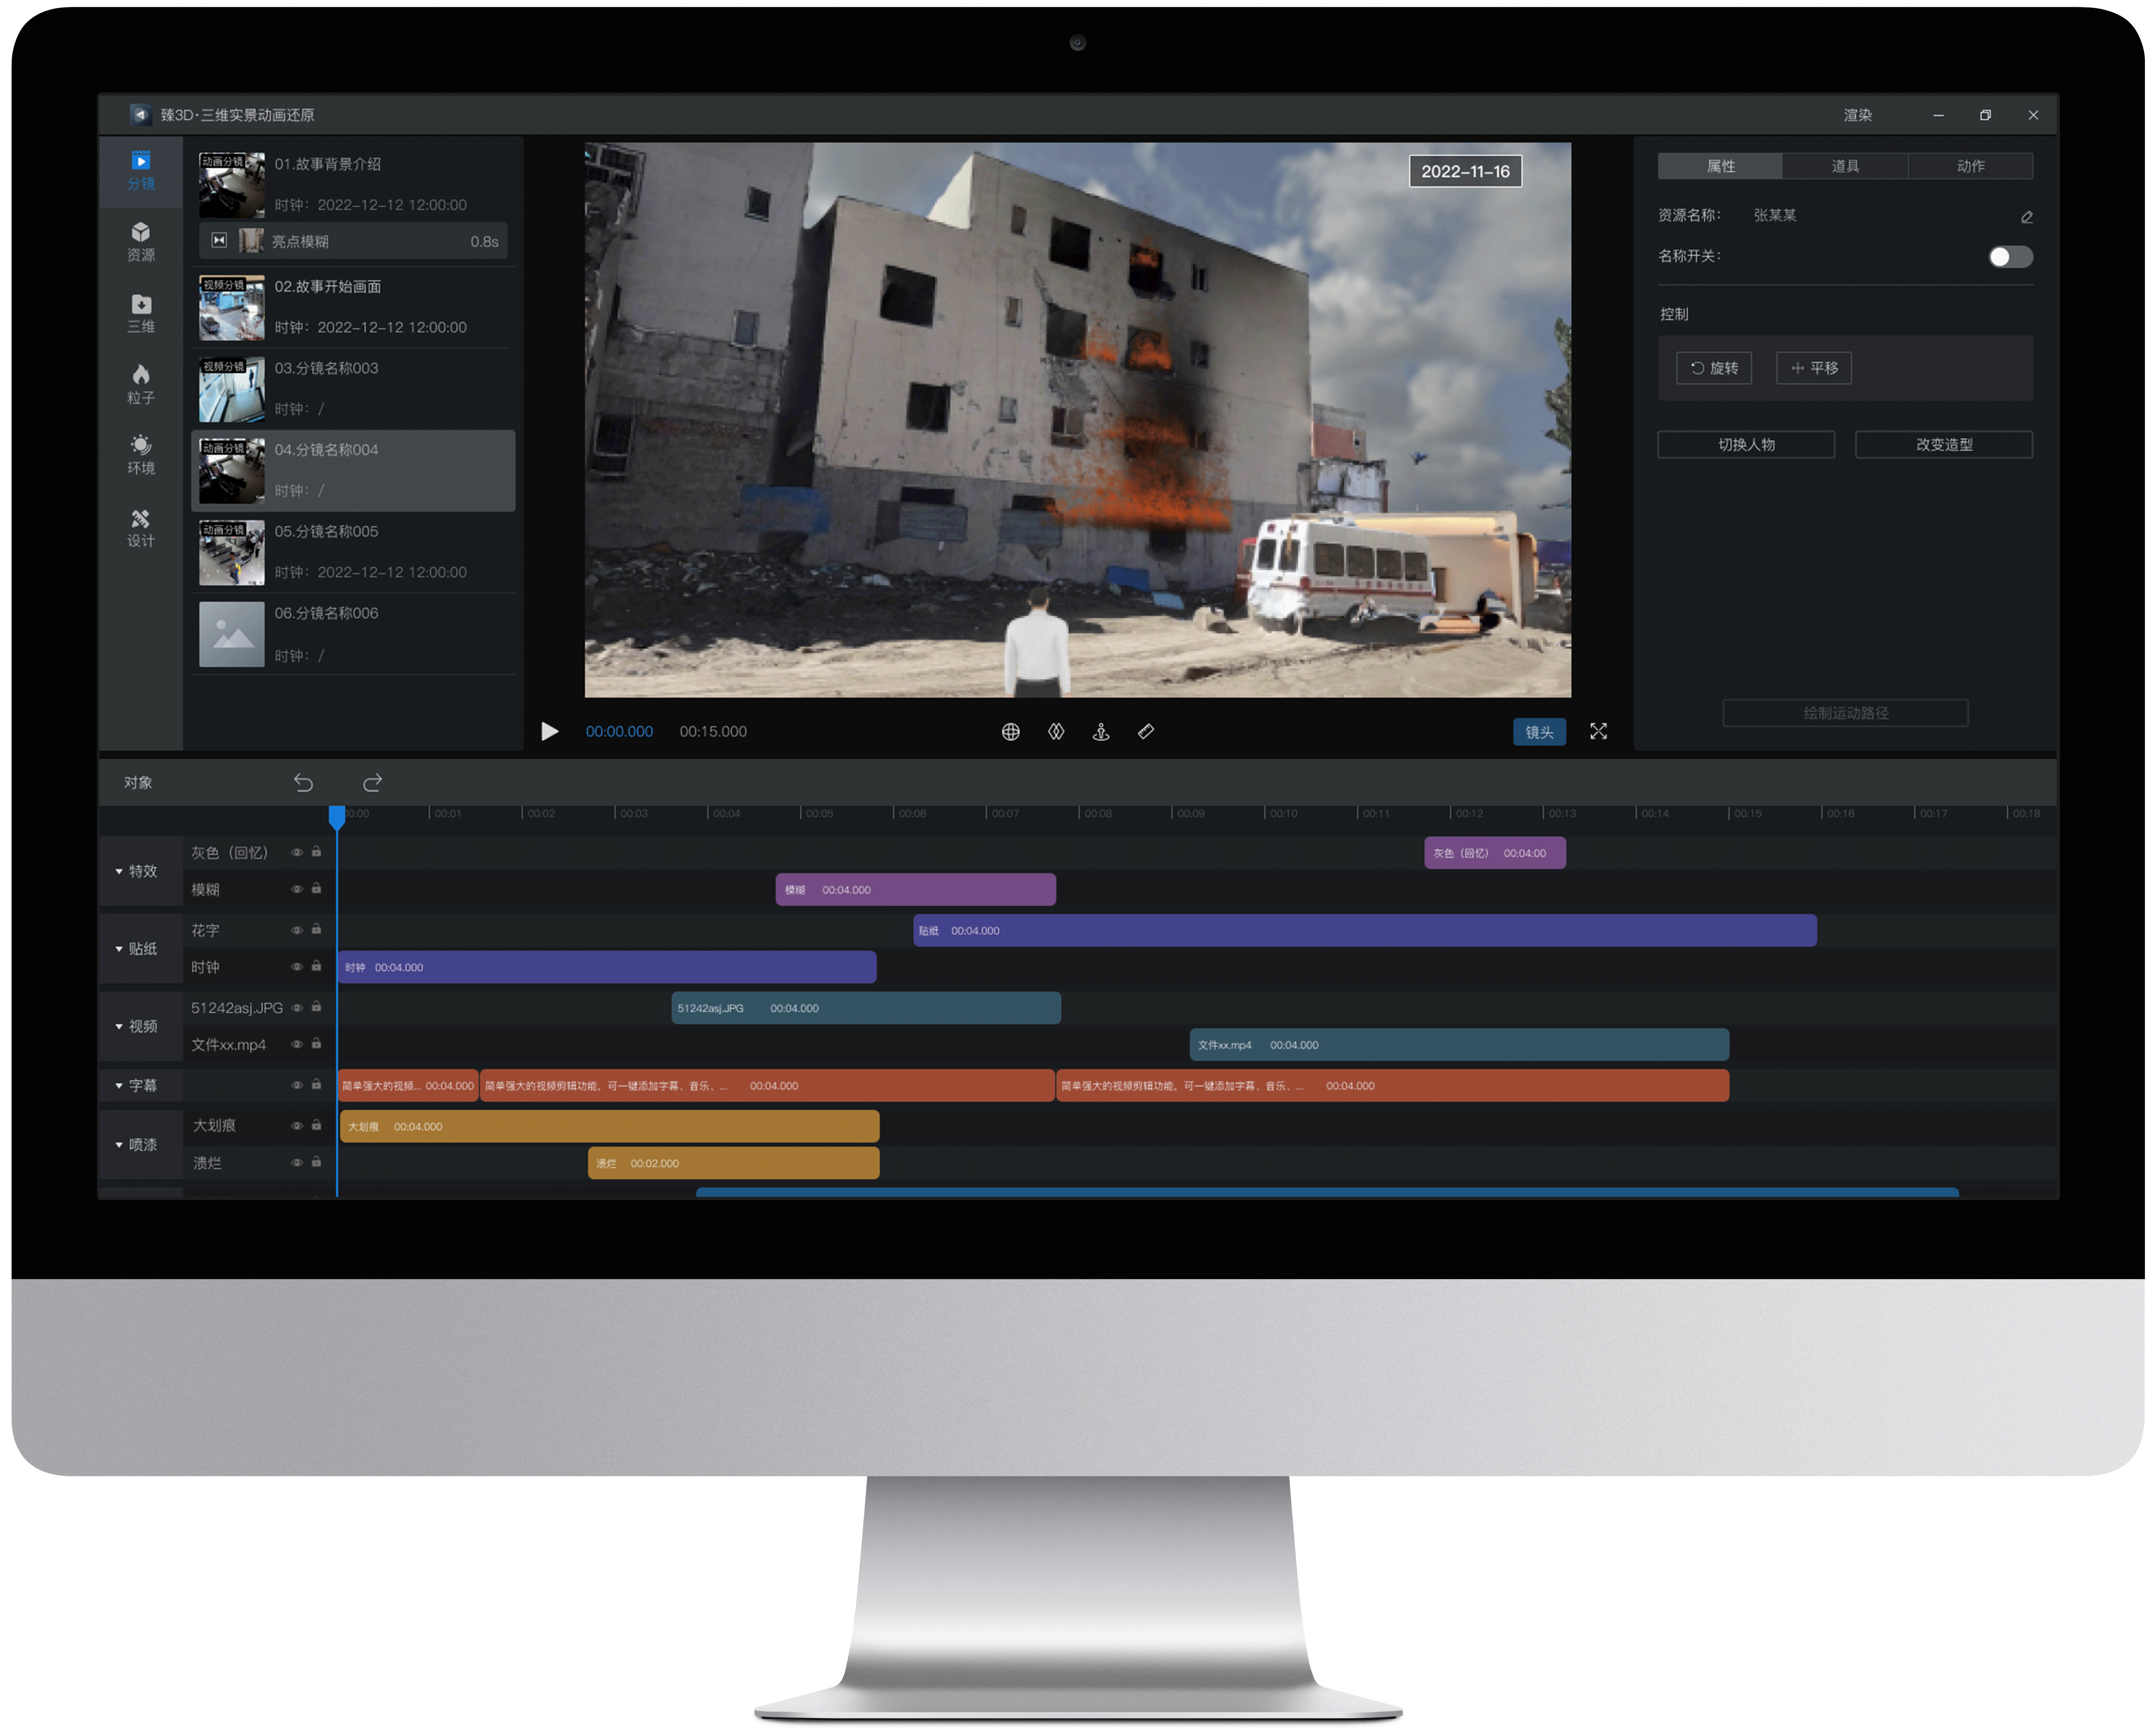Image resolution: width=2156 pixels, height=1736 pixels.
Task: Click 渲染 in the title bar
Action: [x=1857, y=115]
